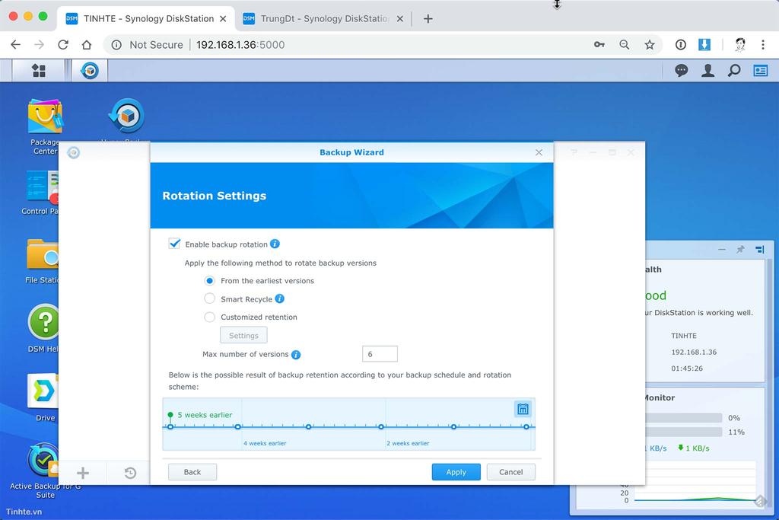
Task: Switch to TrungDt Synology DiskStation tab
Action: pyautogui.click(x=323, y=19)
